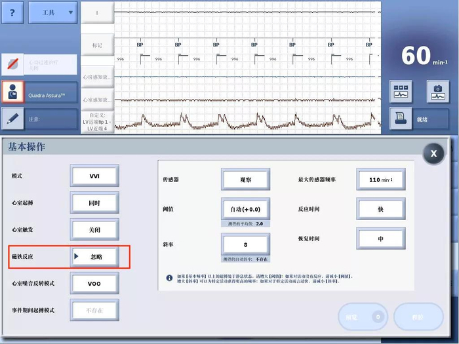Open the 工具 tools dropdown menu
This screenshot has width=459, height=344.
[52, 12]
